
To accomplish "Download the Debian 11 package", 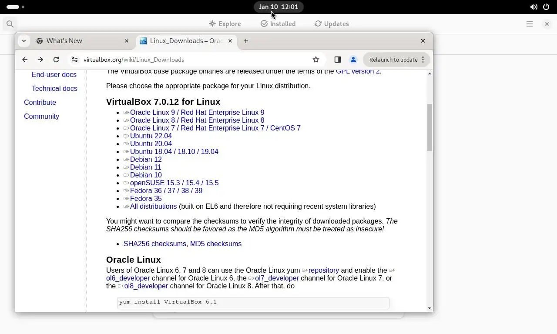I will click(x=146, y=167).
